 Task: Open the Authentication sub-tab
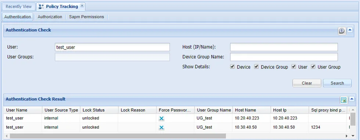coord(18,17)
